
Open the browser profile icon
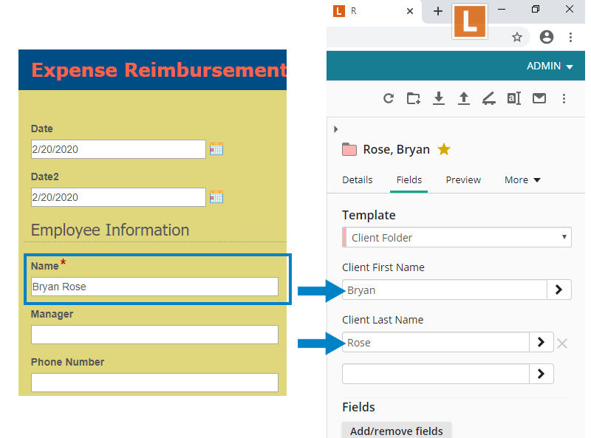546,36
